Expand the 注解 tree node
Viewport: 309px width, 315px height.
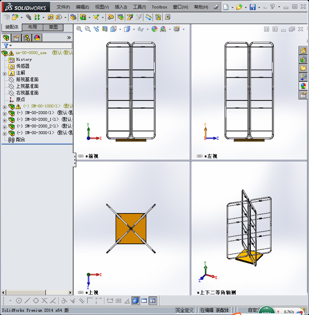pos(4,74)
